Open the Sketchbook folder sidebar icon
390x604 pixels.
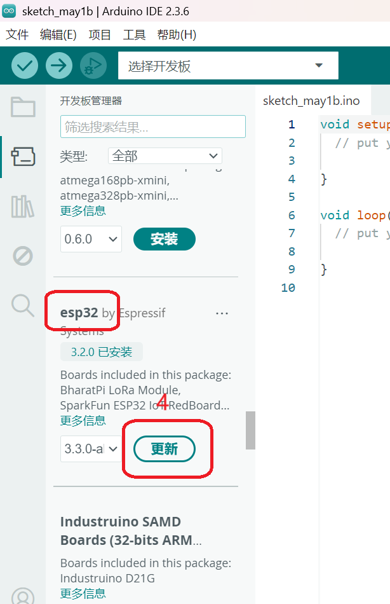point(23,107)
